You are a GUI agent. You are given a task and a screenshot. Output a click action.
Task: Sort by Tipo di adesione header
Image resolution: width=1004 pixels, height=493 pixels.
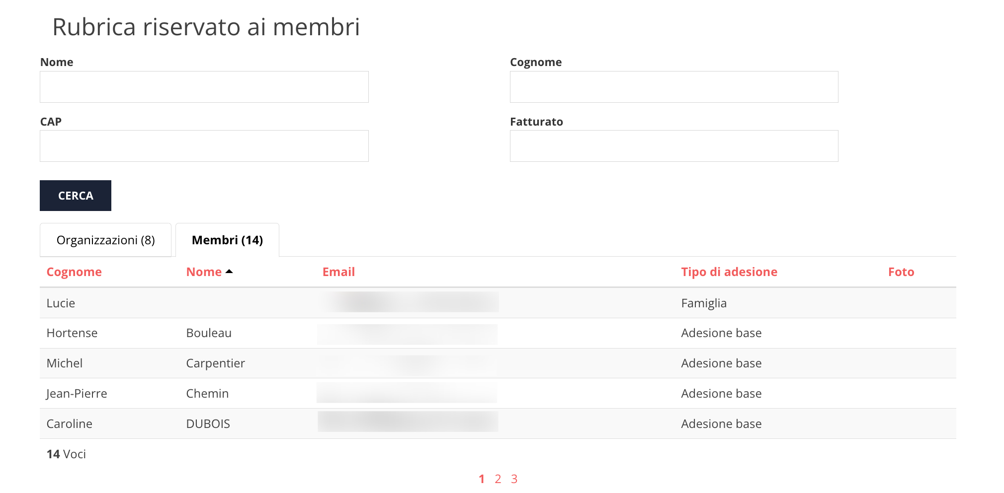[729, 272]
